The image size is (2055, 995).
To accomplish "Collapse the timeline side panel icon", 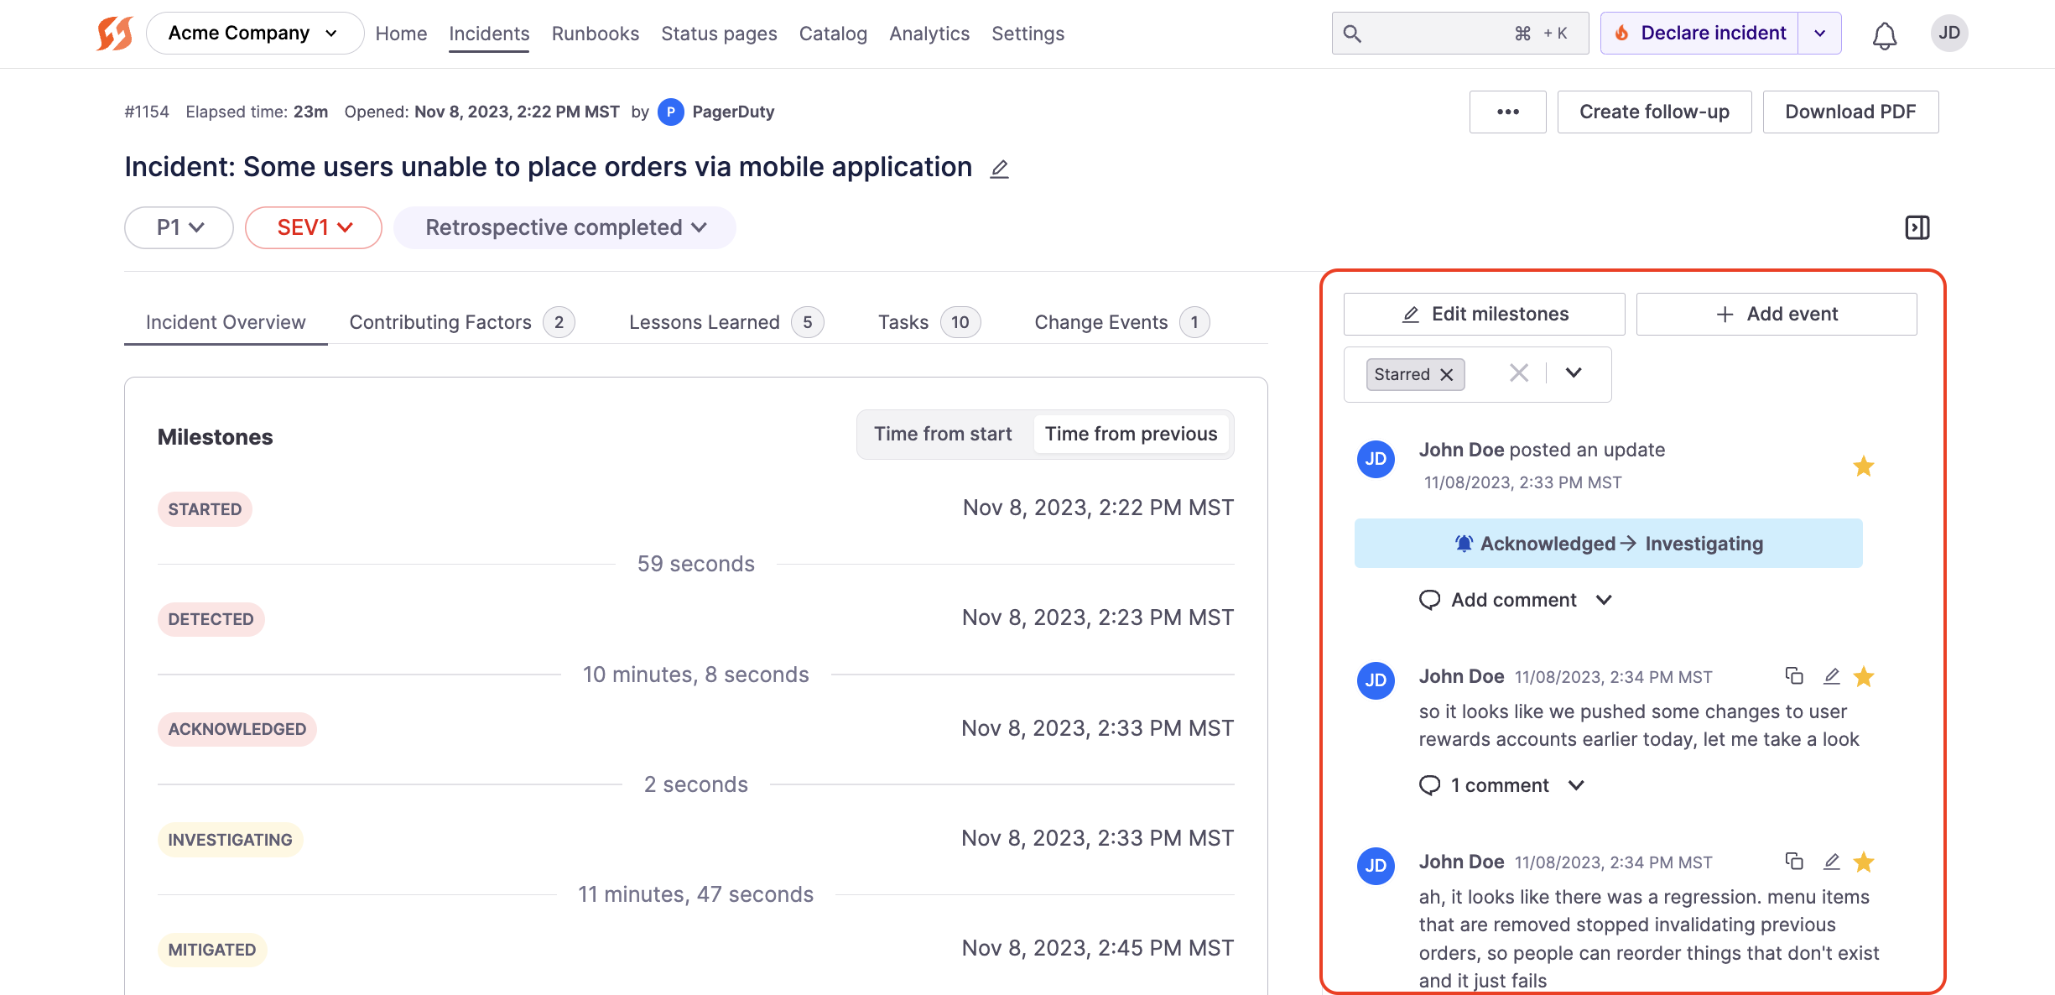I will pyautogui.click(x=1917, y=227).
